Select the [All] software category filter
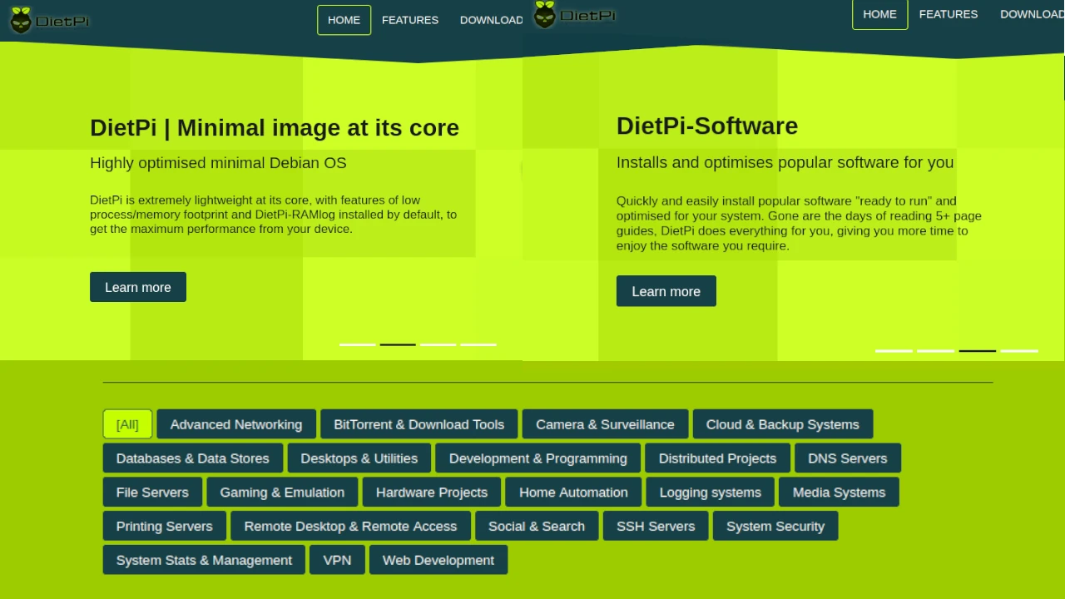 click(x=127, y=424)
